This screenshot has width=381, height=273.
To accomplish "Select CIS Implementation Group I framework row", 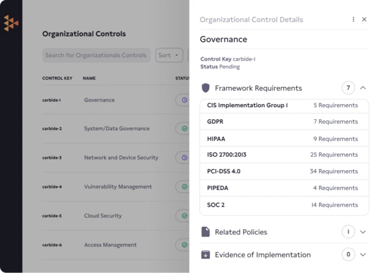I will tap(284, 105).
